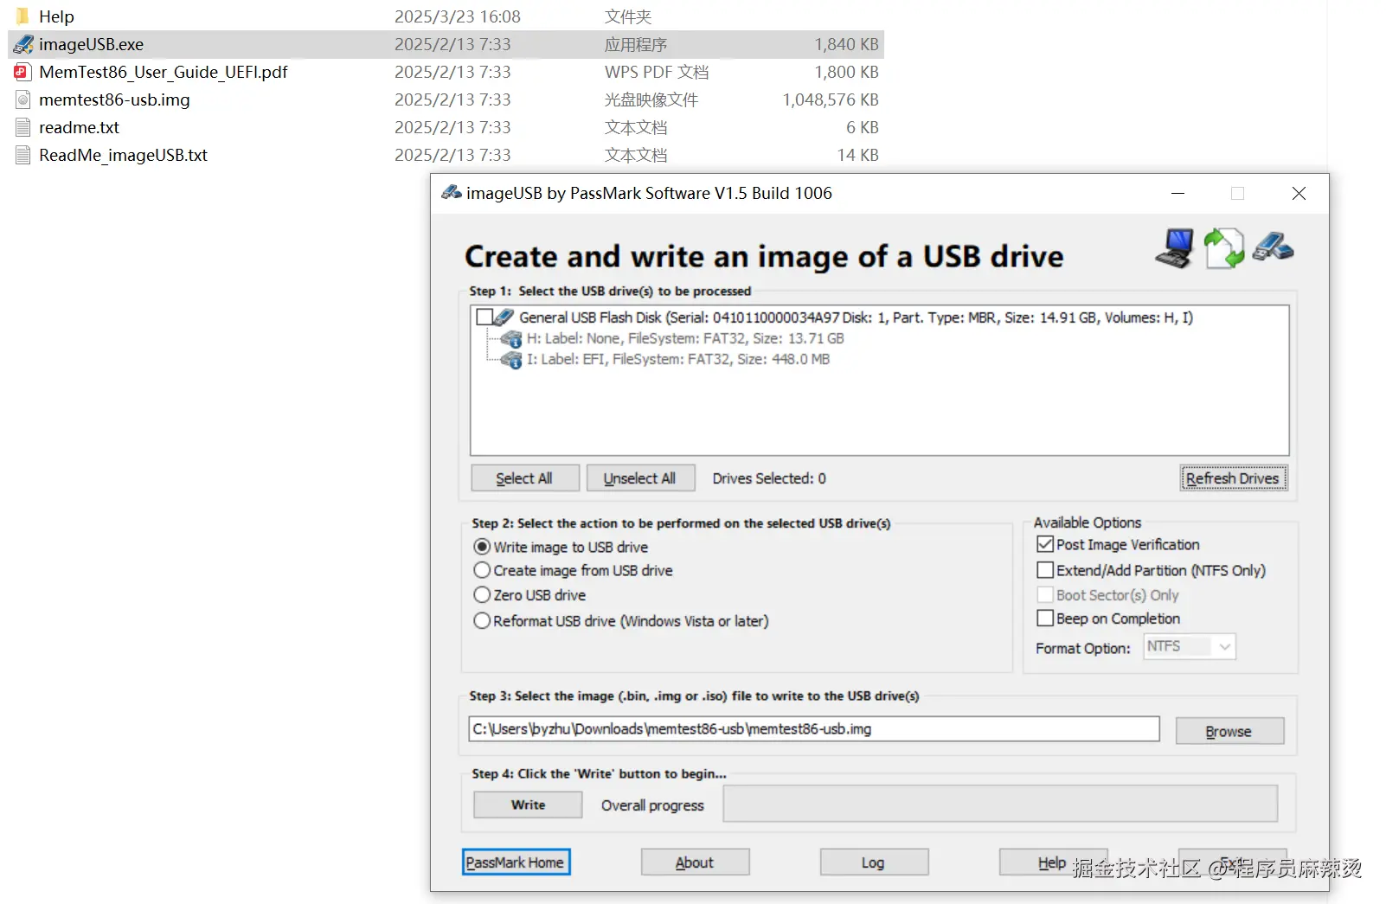Screen dimensions: 1386x904
Task: Click the imageUSB title bar app icon
Action: point(451,193)
